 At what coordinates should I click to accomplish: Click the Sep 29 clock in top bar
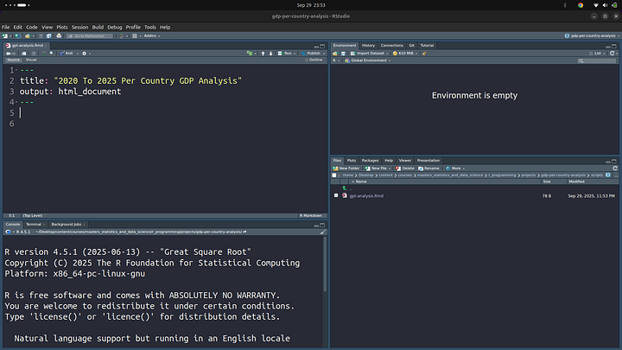(x=311, y=5)
